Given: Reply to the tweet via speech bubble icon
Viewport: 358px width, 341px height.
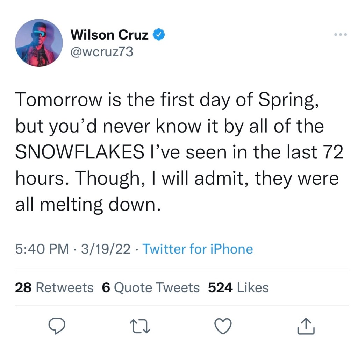Looking at the screenshot, I should tap(58, 326).
